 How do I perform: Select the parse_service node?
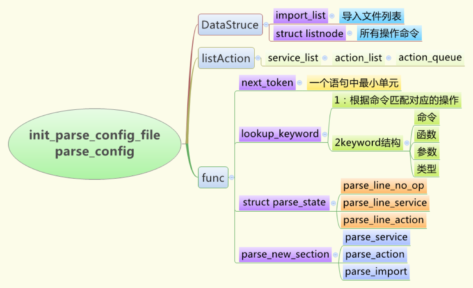tap(376, 237)
